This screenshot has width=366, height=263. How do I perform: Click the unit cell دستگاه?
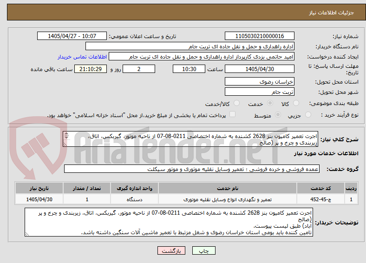click(134, 199)
